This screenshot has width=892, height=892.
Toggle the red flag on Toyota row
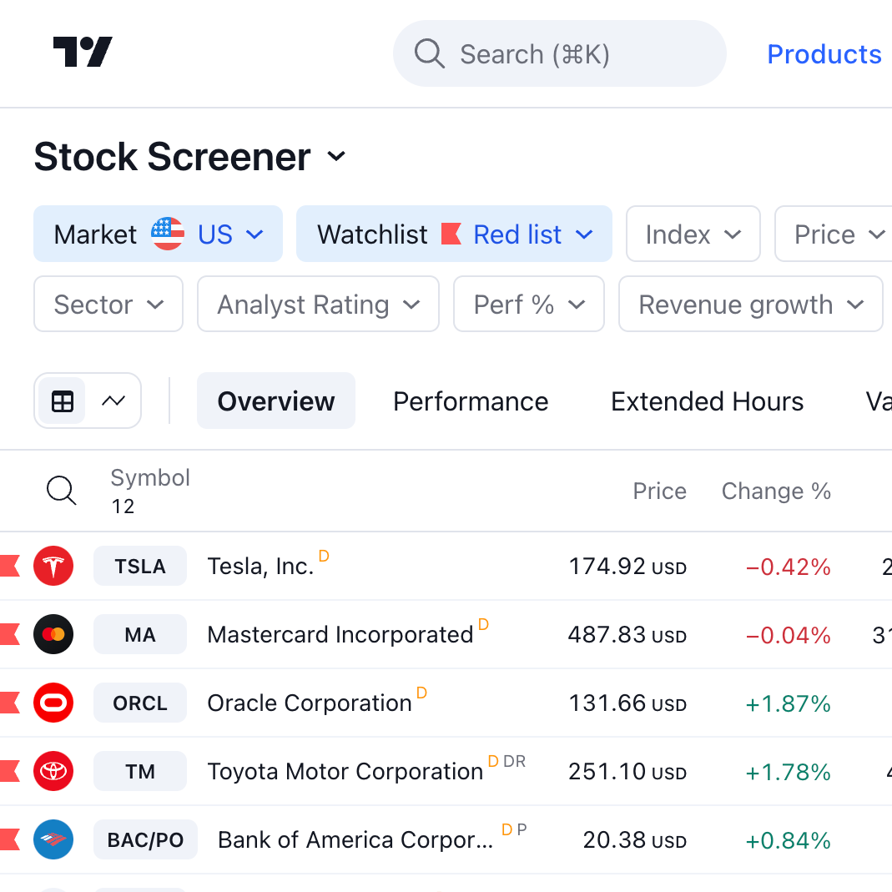click(9, 772)
